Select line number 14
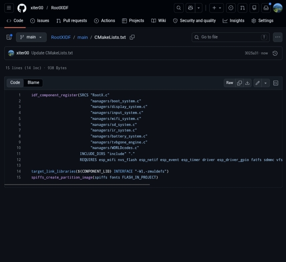Image resolution: width=286 pixels, height=262 pixels. [19, 171]
